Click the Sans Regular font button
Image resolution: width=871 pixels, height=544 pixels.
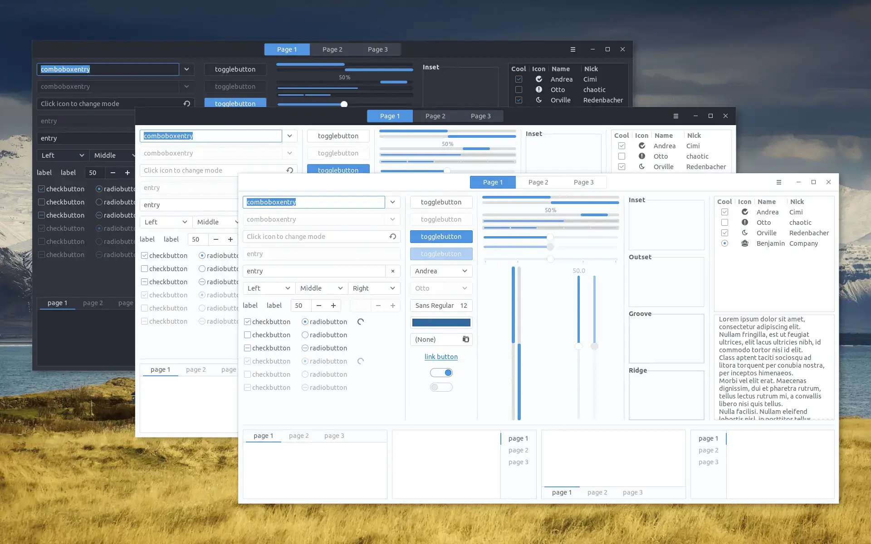[x=441, y=306]
